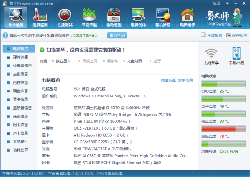Click the 手机评测 phone benchmark icon
This screenshot has width=250, height=177.
coord(237,56)
